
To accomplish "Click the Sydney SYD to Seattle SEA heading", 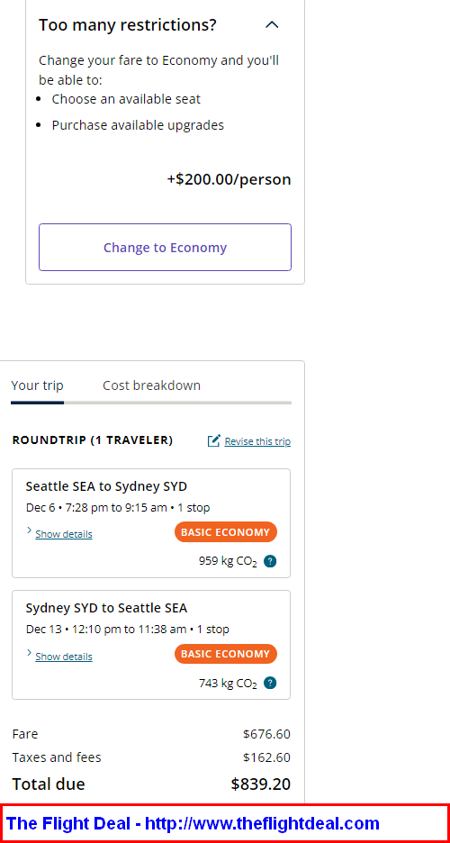I will (106, 608).
